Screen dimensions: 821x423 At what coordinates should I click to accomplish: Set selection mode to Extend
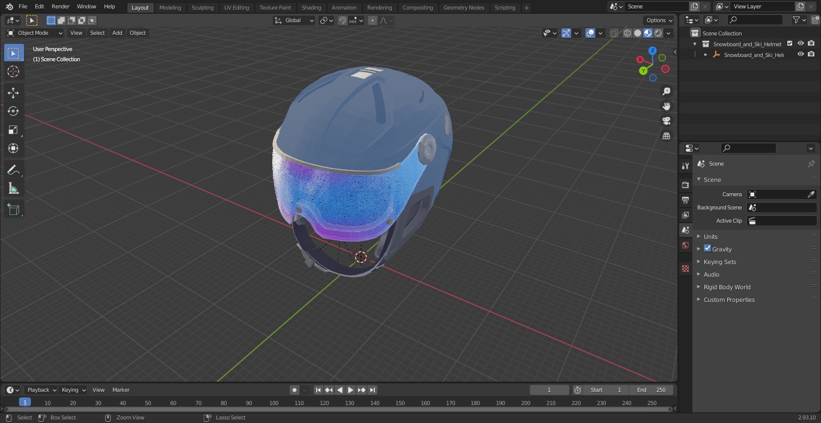point(61,20)
